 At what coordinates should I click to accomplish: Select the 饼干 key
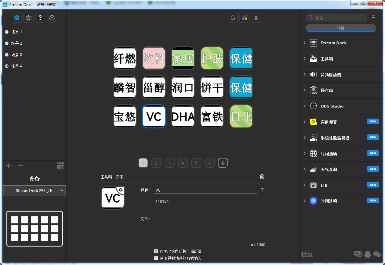212,88
